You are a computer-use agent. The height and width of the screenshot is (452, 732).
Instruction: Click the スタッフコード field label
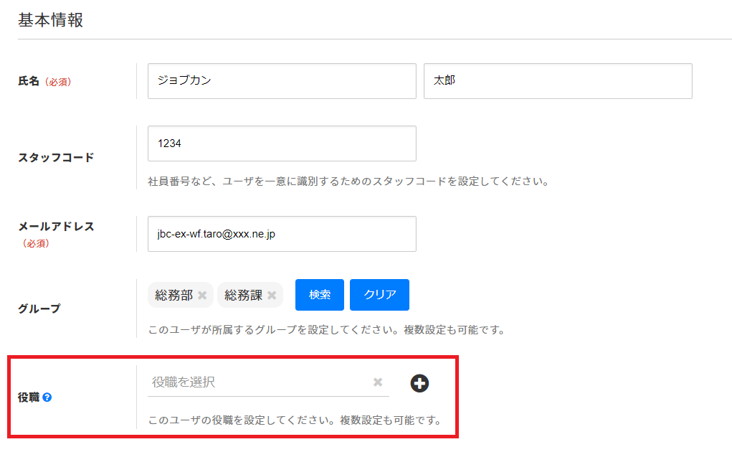[56, 158]
